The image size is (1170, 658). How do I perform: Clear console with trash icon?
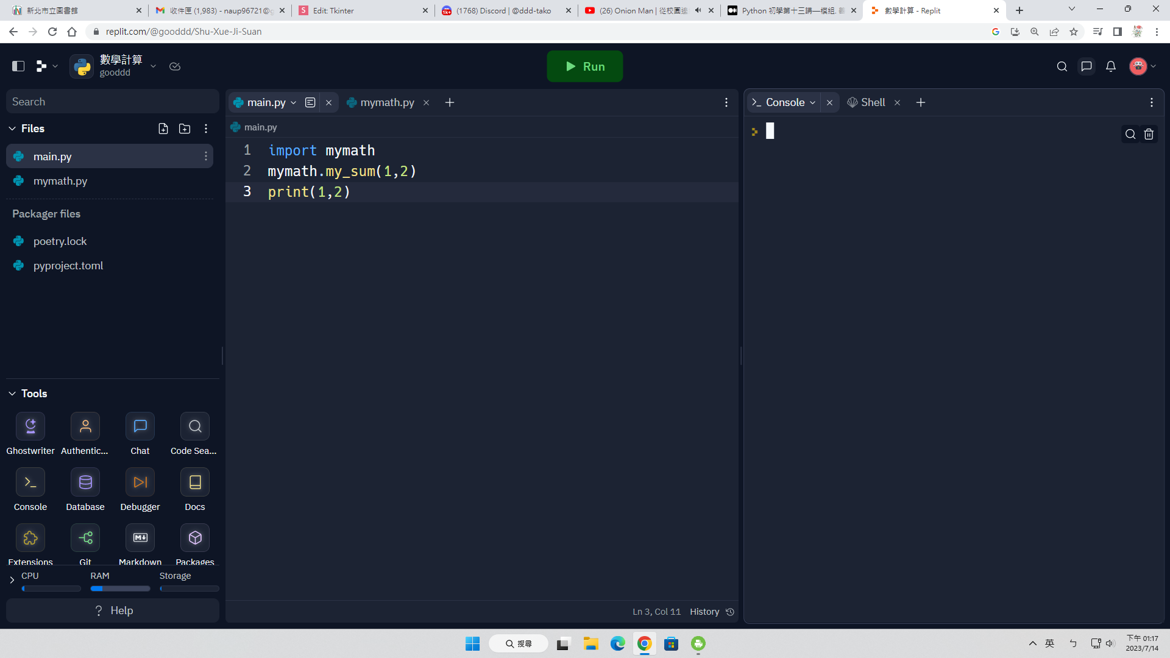click(x=1149, y=134)
